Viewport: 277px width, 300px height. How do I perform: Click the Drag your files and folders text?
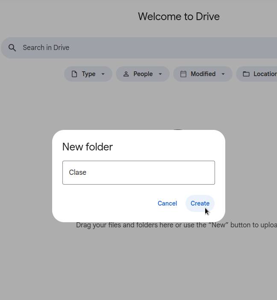click(x=177, y=225)
